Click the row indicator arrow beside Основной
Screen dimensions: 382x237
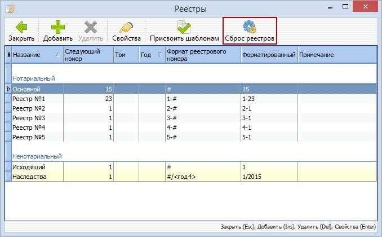(x=8, y=89)
